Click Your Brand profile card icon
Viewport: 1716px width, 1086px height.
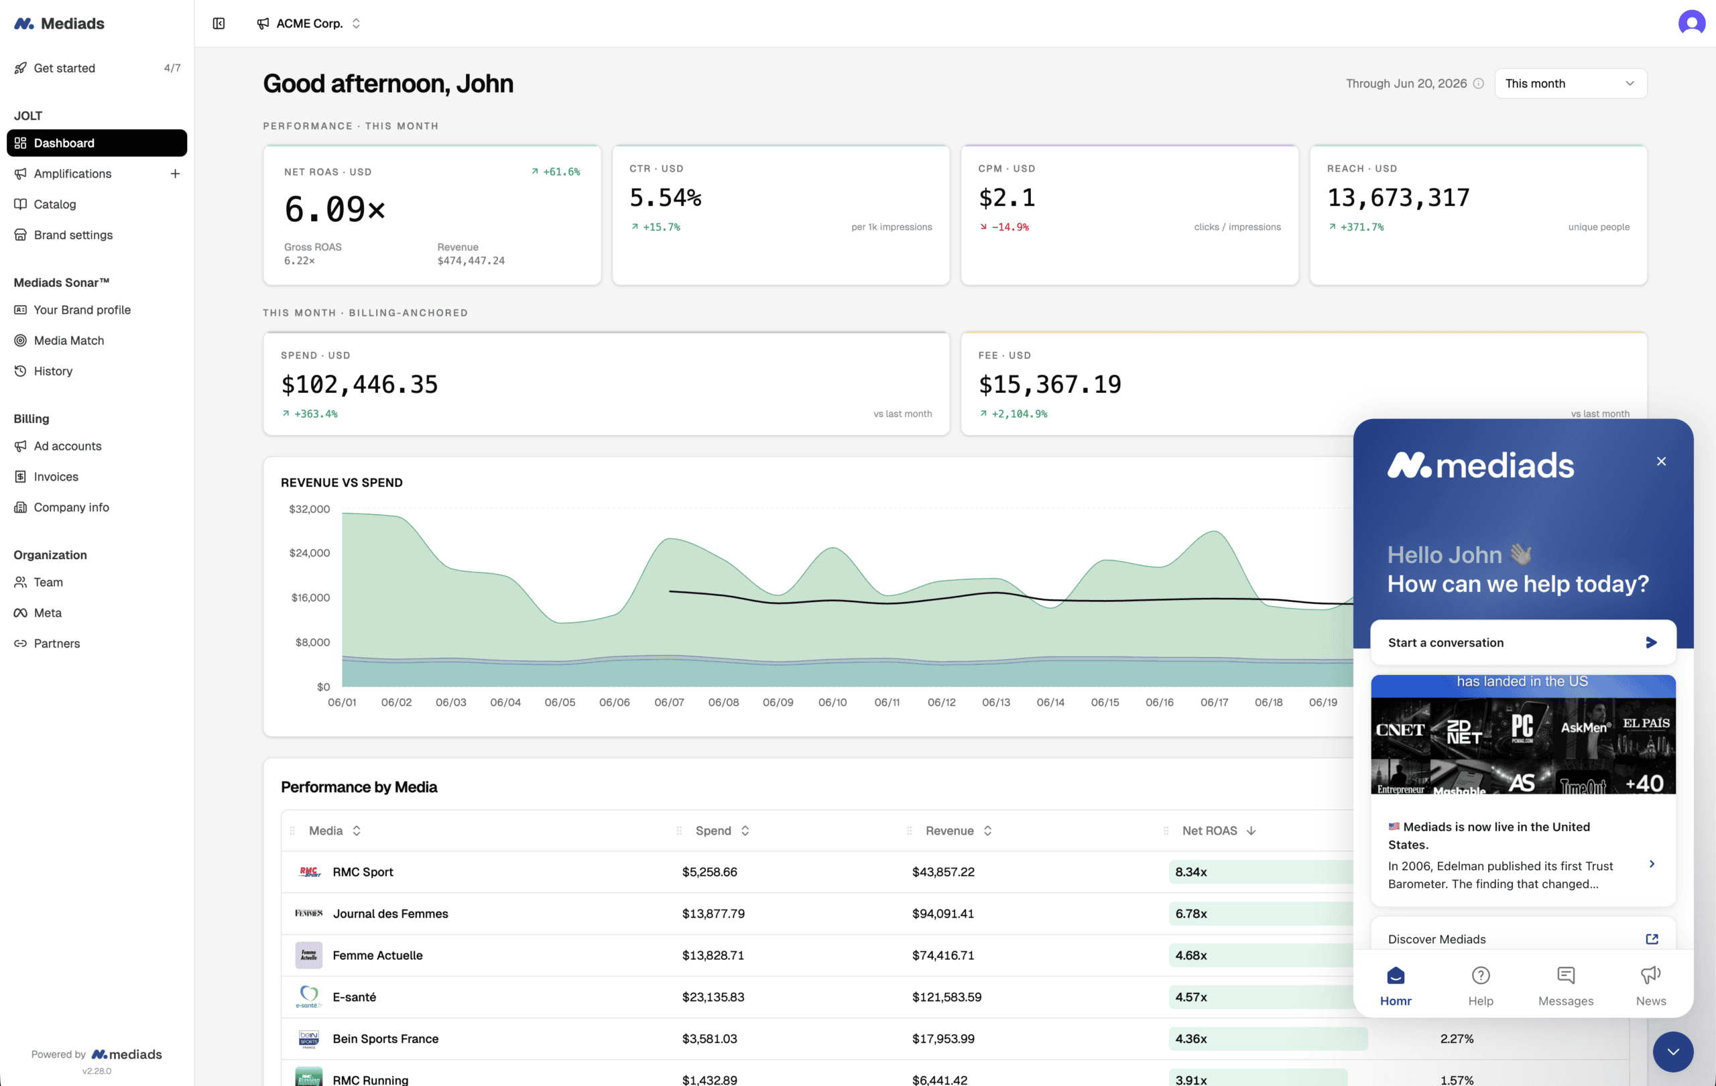(x=21, y=309)
